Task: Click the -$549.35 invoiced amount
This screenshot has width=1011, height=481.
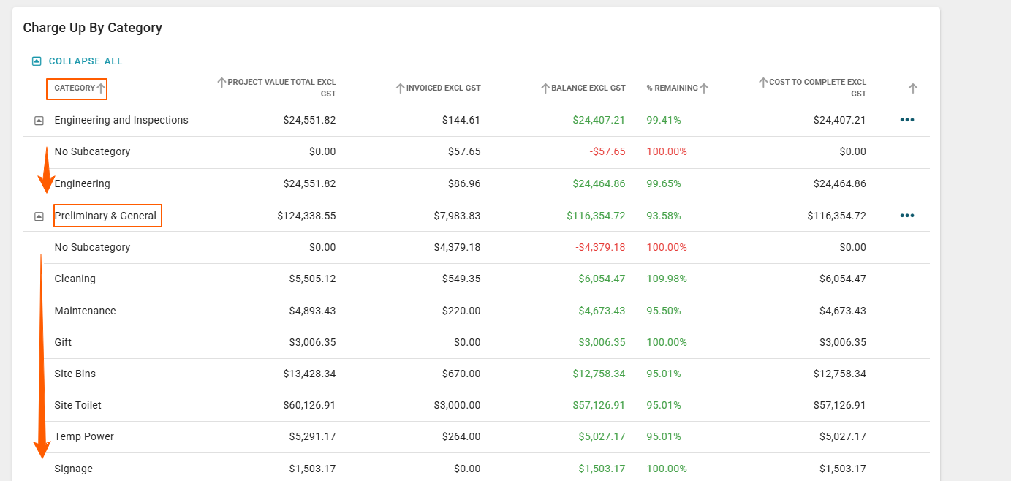Action: 459,279
